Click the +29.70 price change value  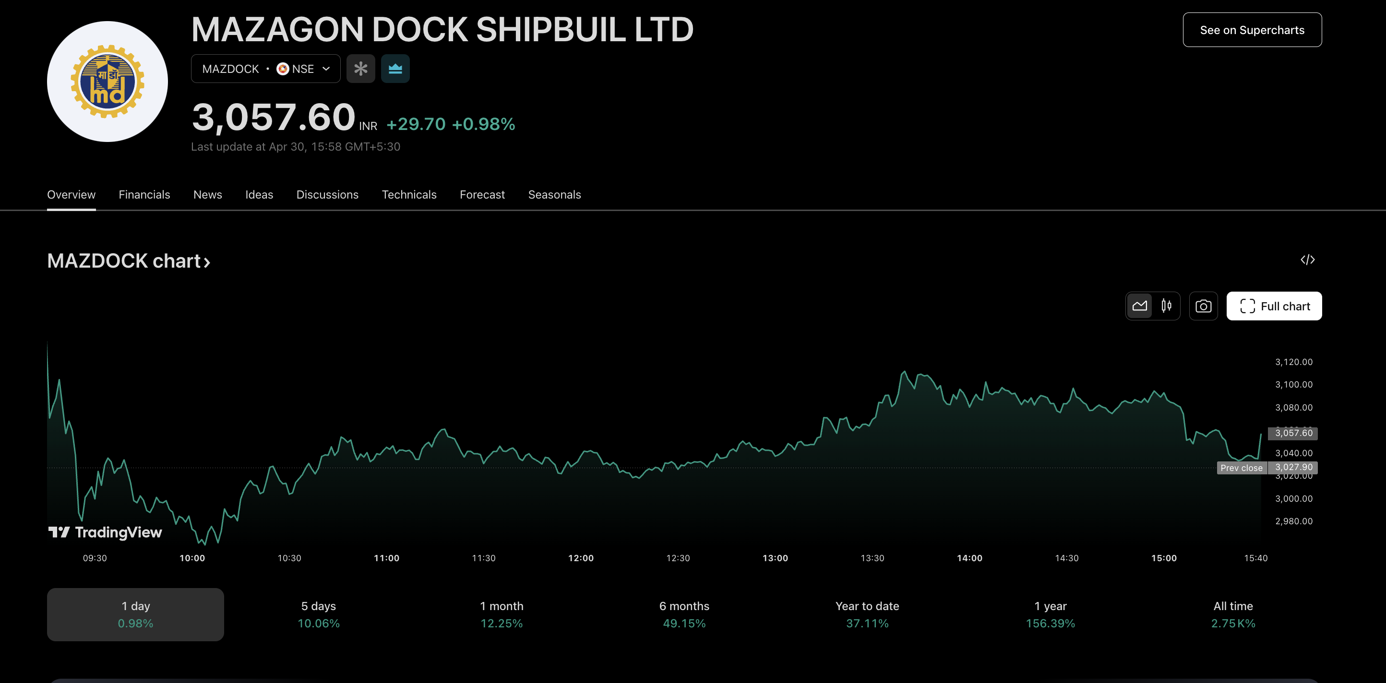point(416,124)
